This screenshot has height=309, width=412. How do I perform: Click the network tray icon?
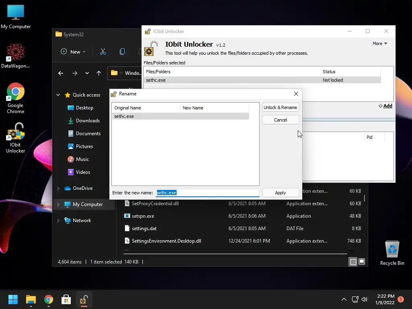355,299
